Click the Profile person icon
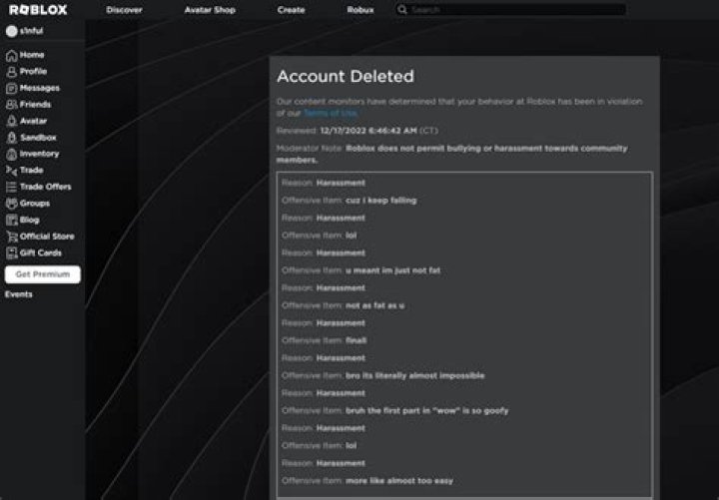The image size is (719, 500). tap(11, 72)
